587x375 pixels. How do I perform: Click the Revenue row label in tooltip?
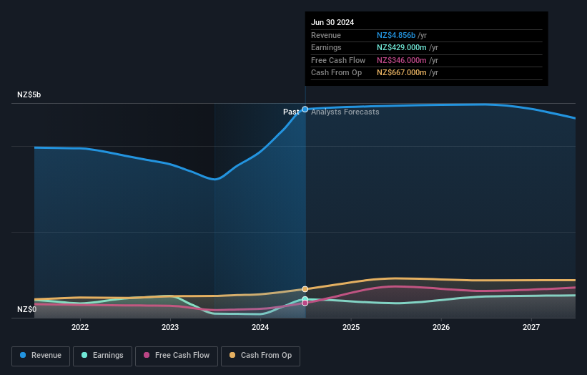click(x=326, y=35)
